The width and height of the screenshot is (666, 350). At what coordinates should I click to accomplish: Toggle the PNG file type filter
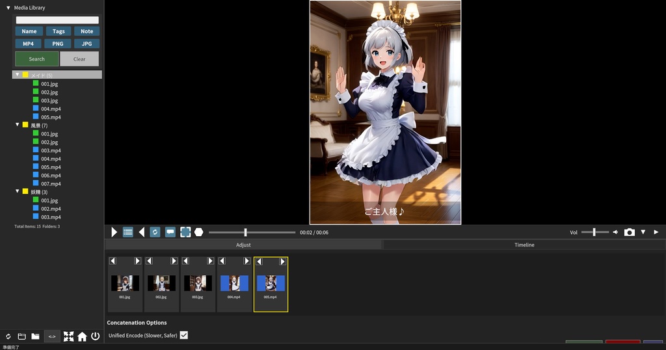[x=58, y=44]
